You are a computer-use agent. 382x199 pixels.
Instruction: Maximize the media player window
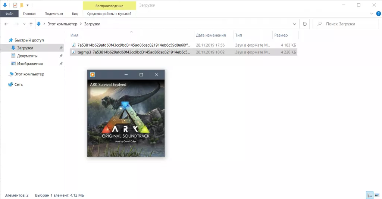pyautogui.click(x=141, y=75)
